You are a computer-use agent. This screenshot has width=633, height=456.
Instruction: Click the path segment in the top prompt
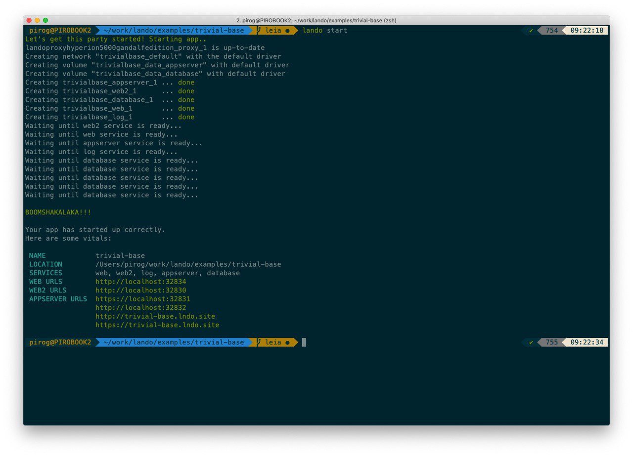[174, 31]
